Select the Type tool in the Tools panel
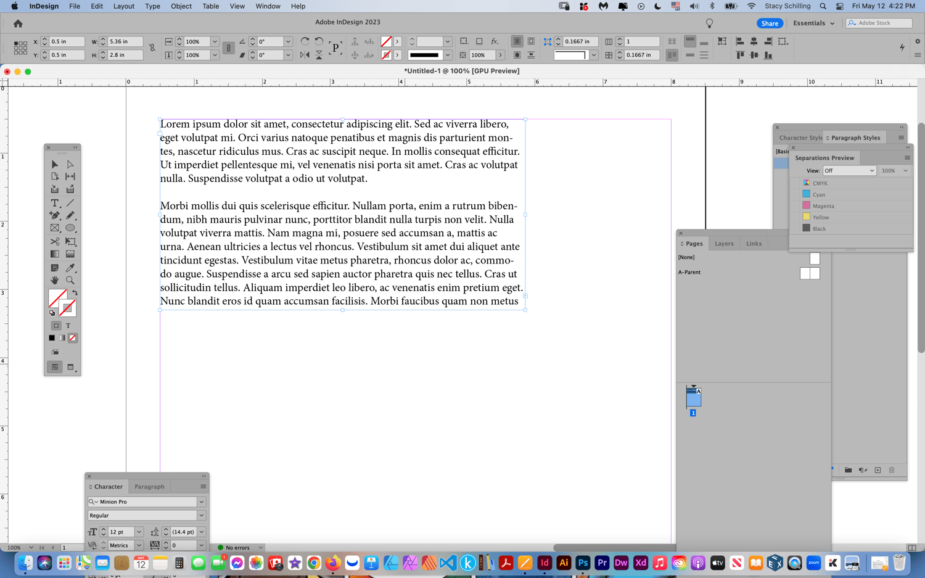 [x=55, y=203]
